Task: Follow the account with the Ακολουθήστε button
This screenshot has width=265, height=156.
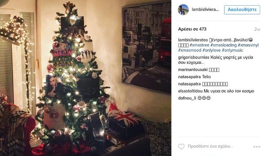Action: tap(242, 10)
